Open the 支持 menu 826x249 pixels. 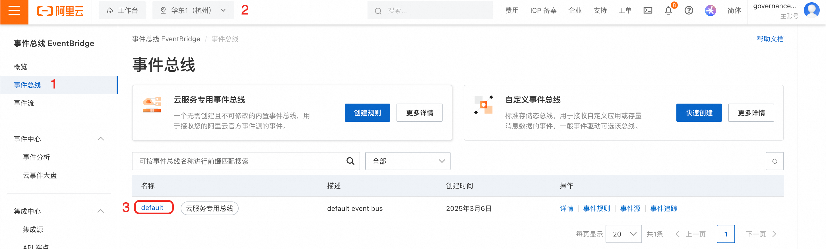click(x=600, y=11)
